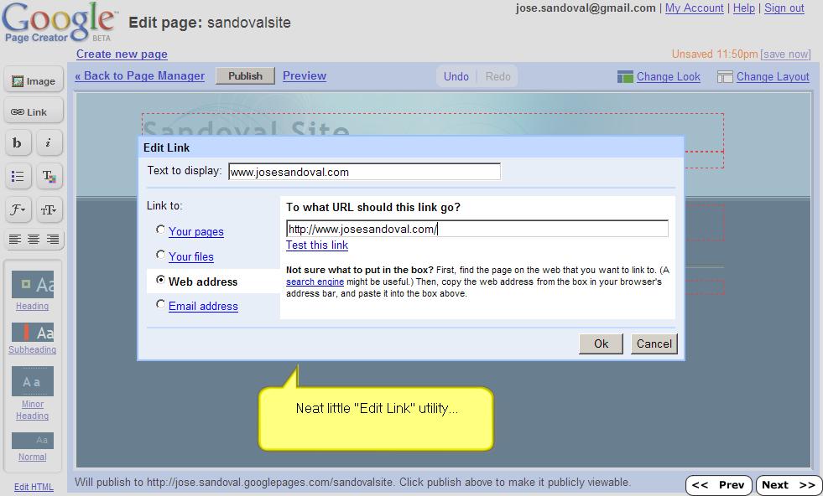Click the Publish button
Screen dimensions: 823x496
pos(245,75)
